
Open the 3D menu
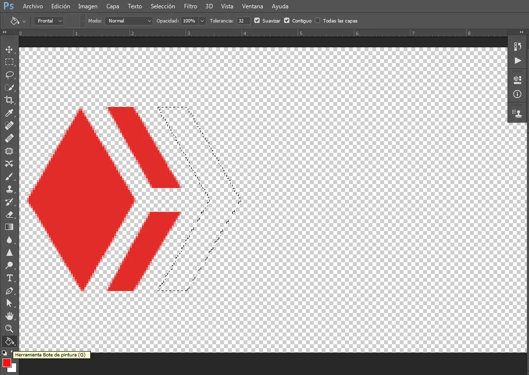tap(209, 6)
